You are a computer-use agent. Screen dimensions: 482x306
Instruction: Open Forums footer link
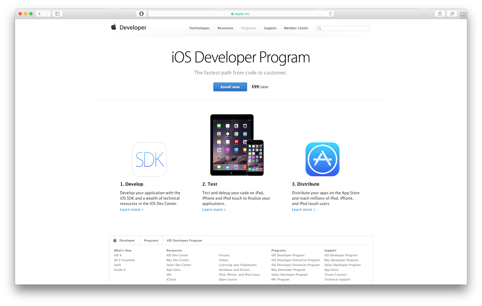coord(224,255)
